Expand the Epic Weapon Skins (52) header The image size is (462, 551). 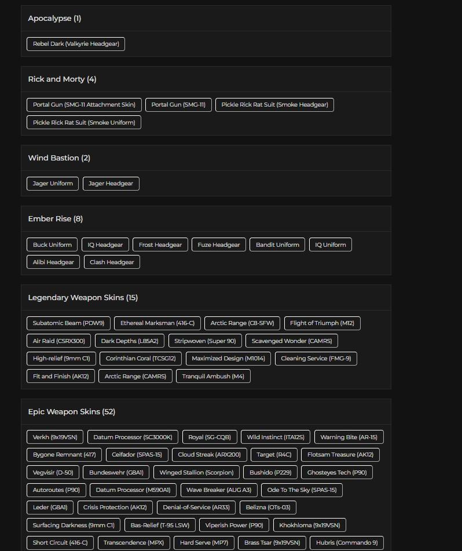click(x=72, y=411)
